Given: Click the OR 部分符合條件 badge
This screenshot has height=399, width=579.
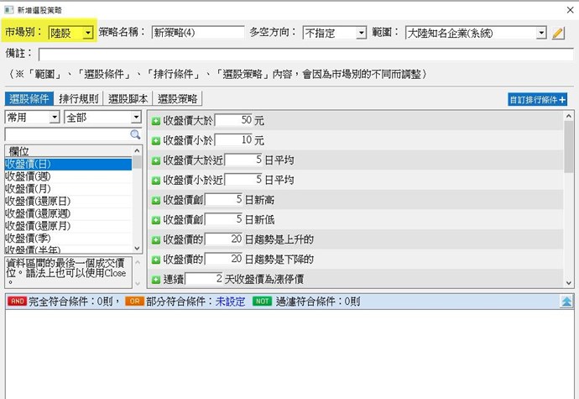Looking at the screenshot, I should click(x=134, y=300).
